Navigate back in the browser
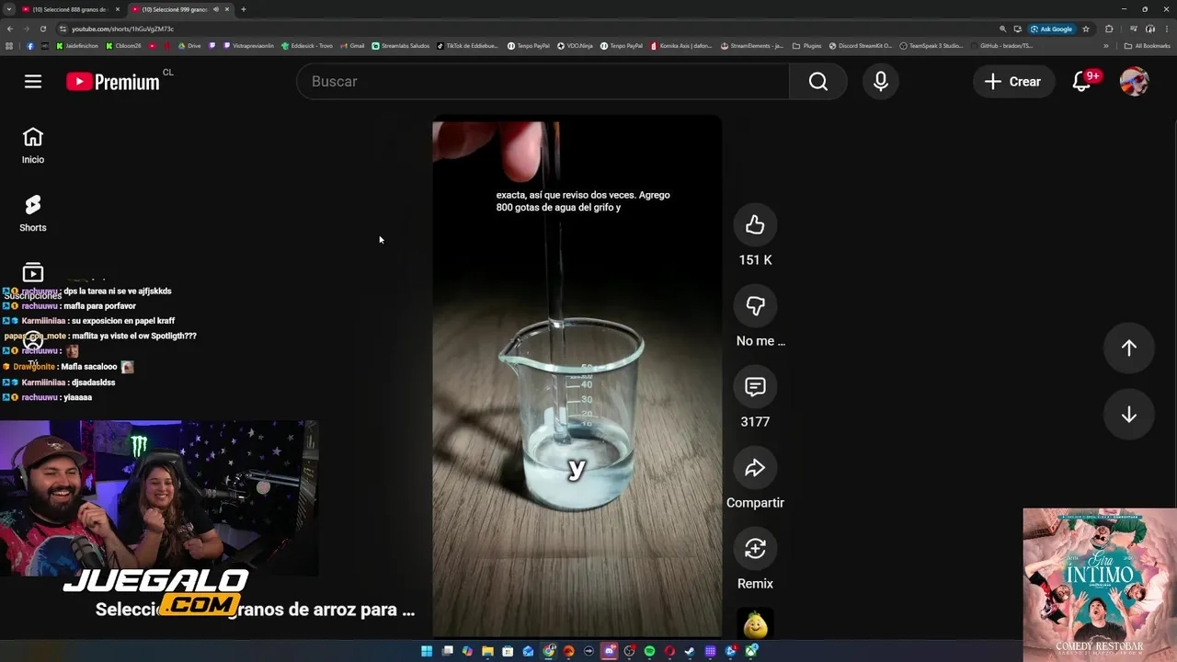 click(x=9, y=29)
